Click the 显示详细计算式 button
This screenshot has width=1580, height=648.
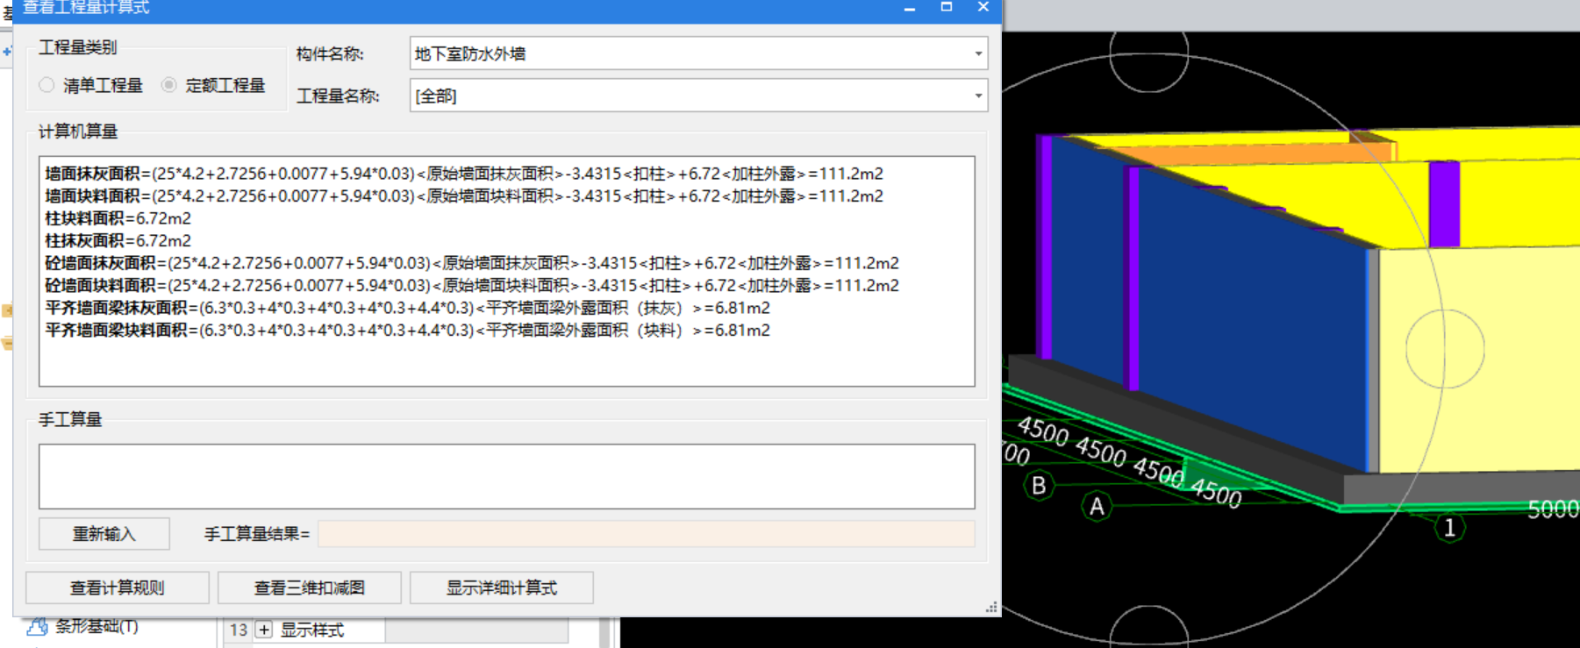coord(502,587)
